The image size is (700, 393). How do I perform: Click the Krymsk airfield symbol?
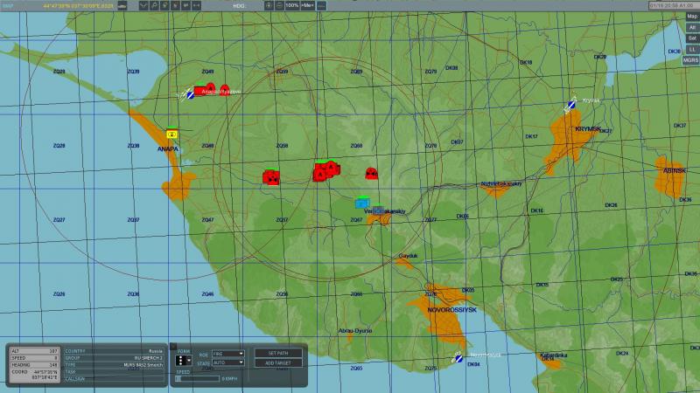pyautogui.click(x=571, y=105)
